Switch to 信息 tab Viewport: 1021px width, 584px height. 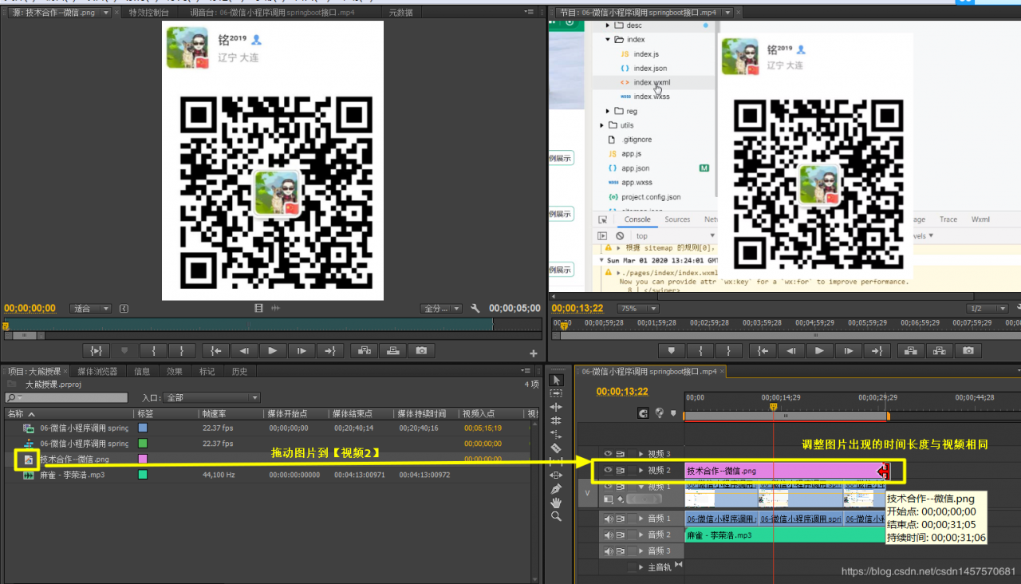(x=142, y=371)
